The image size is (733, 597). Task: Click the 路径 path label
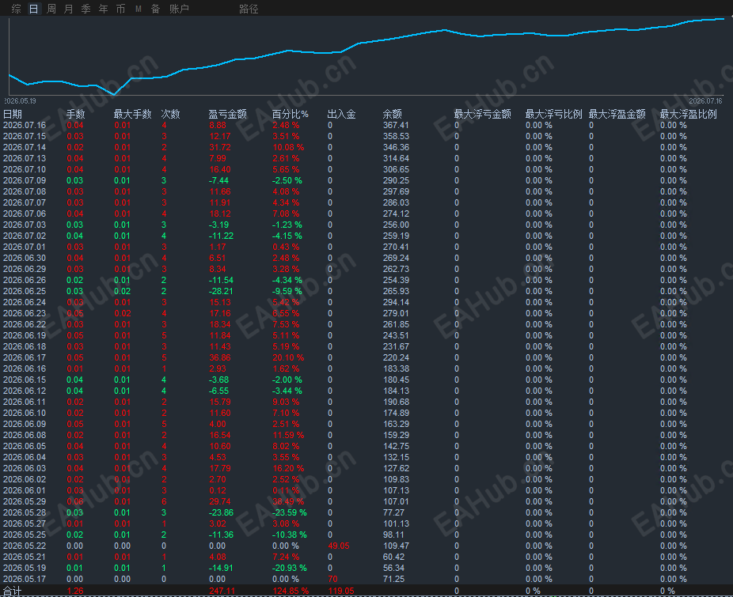tap(249, 9)
